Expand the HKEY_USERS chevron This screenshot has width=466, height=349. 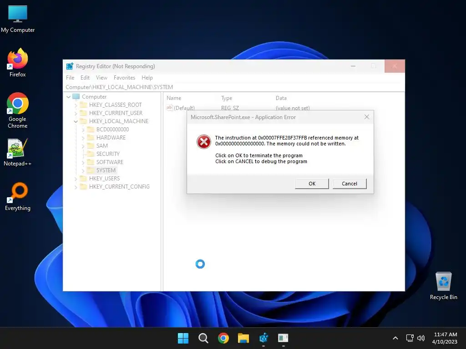[x=76, y=178]
